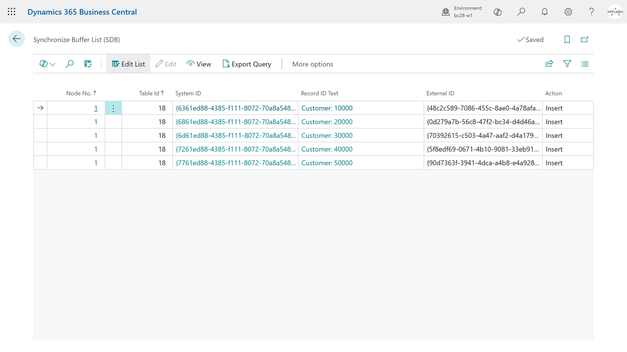The height and width of the screenshot is (352, 627).
Task: Open the settings gear
Action: coord(568,12)
